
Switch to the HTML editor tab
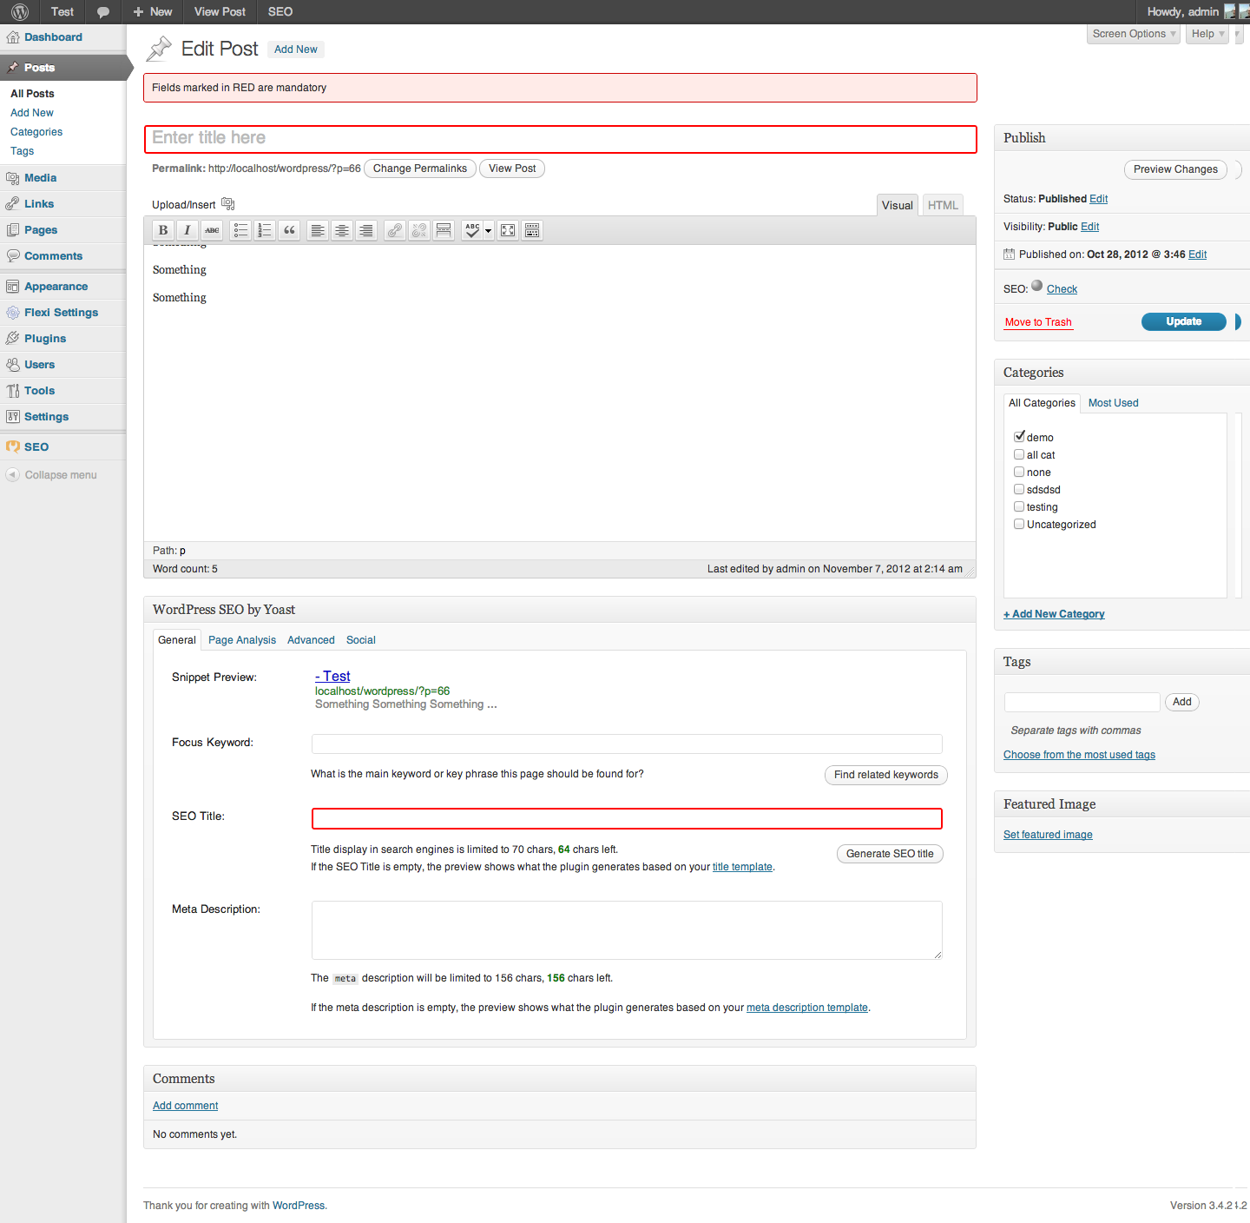(943, 205)
